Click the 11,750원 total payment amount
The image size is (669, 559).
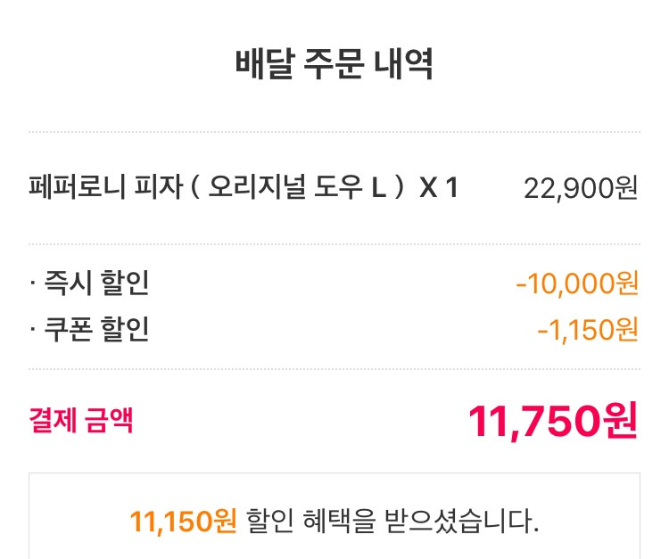point(553,422)
